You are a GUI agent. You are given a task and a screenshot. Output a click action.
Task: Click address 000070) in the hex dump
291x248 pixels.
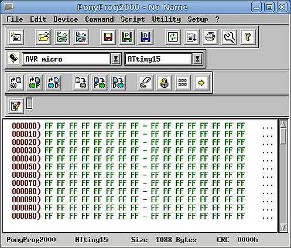(x=26, y=183)
